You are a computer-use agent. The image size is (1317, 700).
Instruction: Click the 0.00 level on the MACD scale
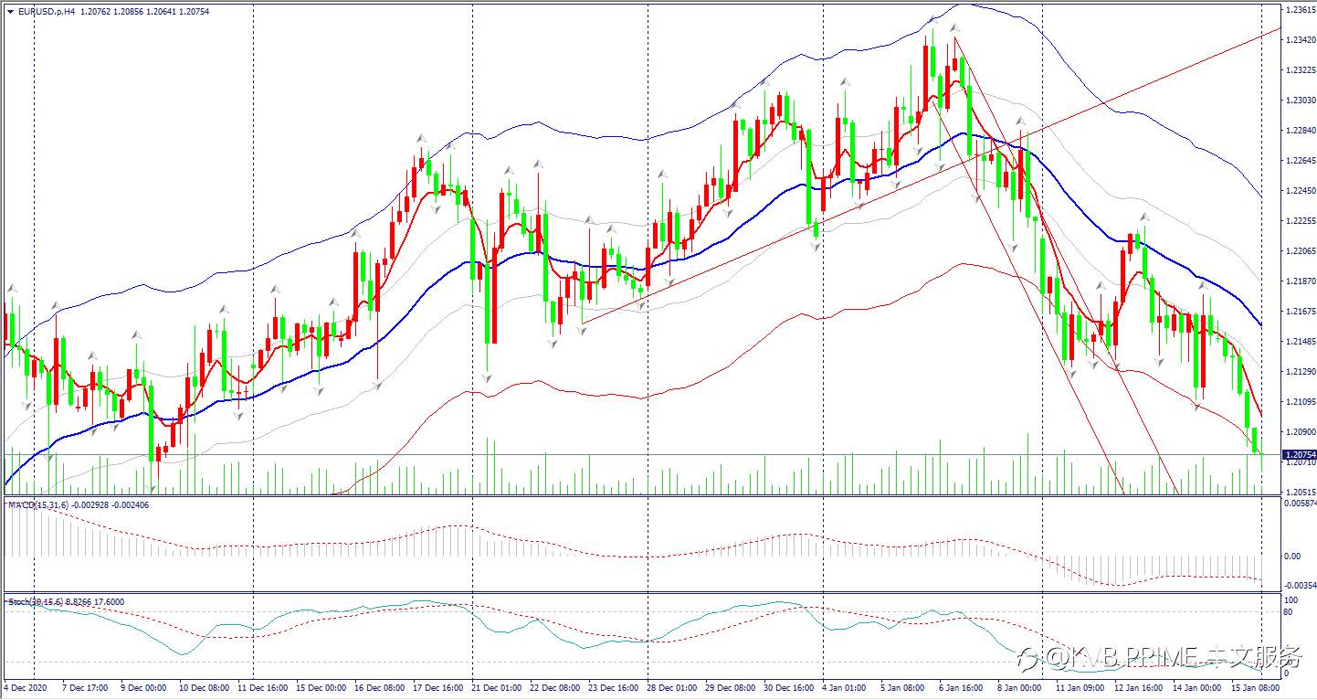(1292, 556)
